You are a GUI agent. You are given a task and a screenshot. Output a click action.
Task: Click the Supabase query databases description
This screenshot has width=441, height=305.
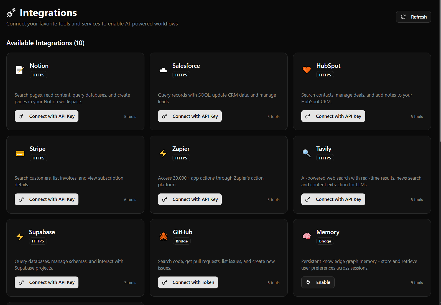coord(69,265)
